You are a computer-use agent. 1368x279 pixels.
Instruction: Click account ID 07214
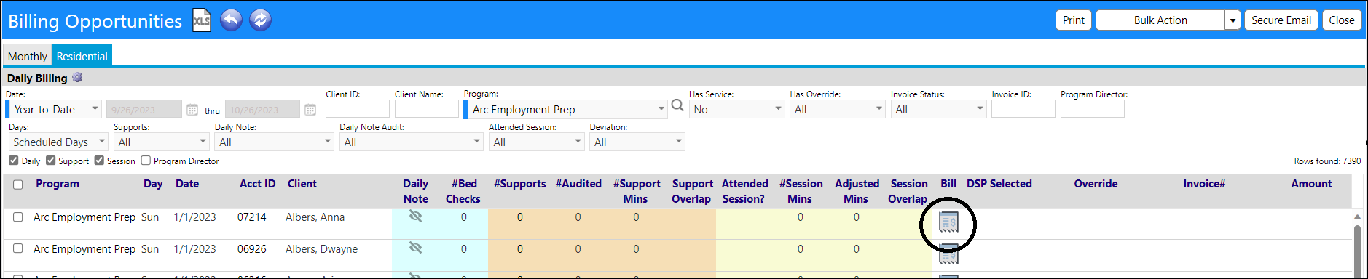click(x=252, y=217)
